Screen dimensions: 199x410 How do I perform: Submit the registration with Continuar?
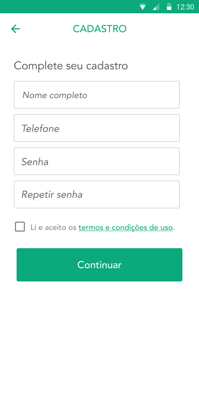(99, 265)
